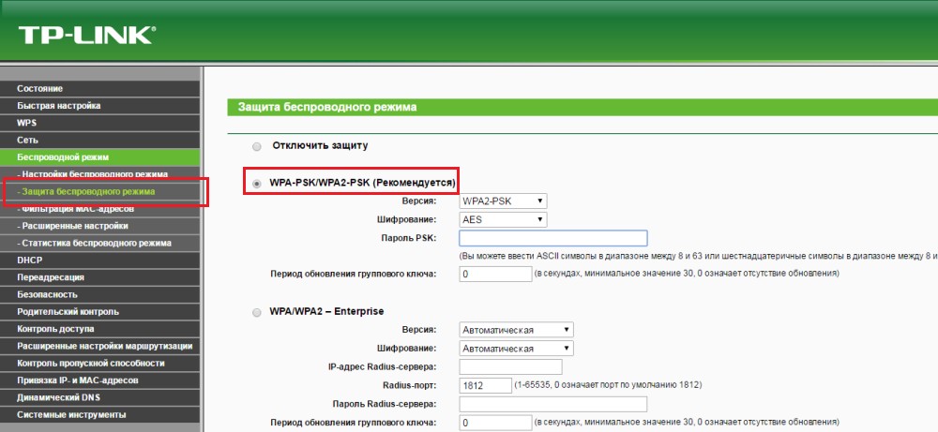Click the PSK ASCII symbols hint text

[x=698, y=256]
